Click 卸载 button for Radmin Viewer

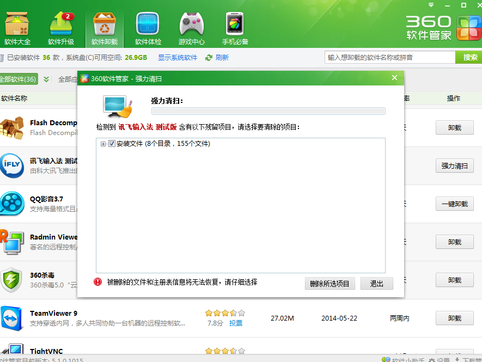pyautogui.click(x=454, y=242)
